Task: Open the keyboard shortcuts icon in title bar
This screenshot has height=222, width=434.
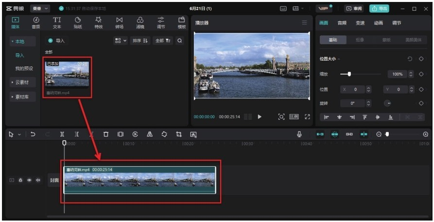Action: [x=283, y=9]
